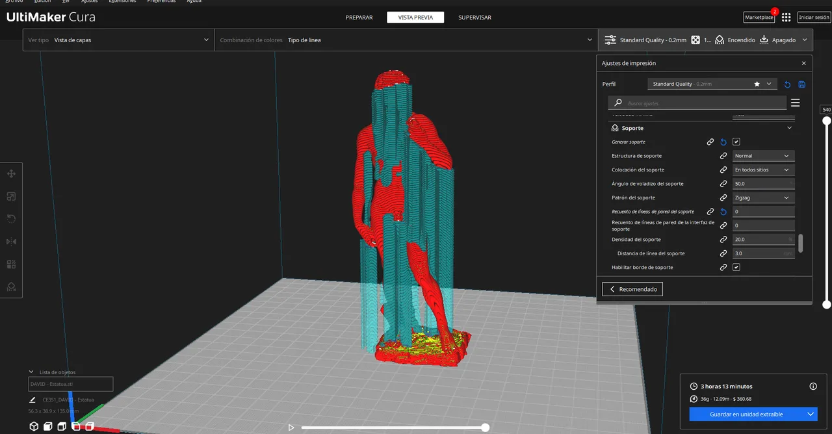The width and height of the screenshot is (832, 434).
Task: Edit Distancia de línea del soporte value
Action: [763, 253]
